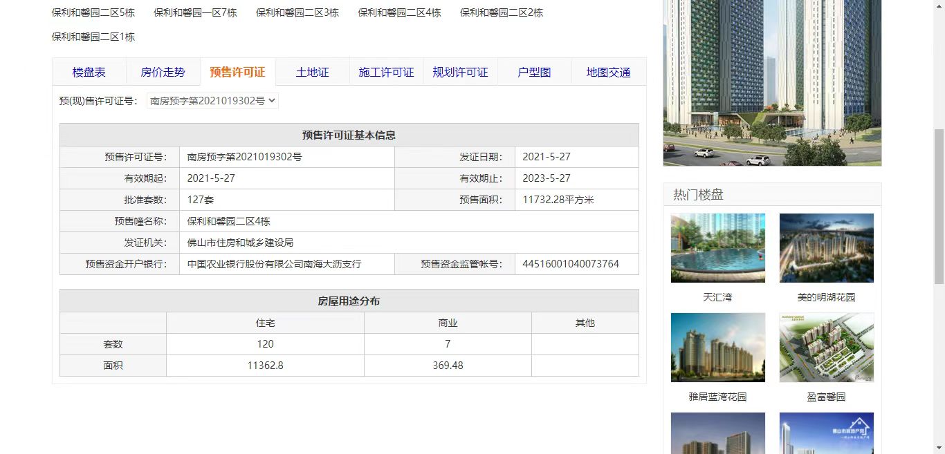
Task: Open the 盈富馨园 property thumbnail
Action: coord(827,348)
